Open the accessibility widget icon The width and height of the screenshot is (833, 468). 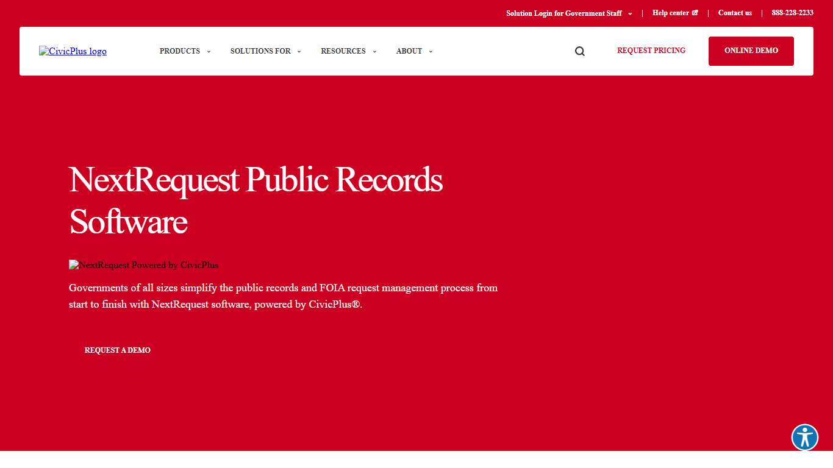coord(804,438)
